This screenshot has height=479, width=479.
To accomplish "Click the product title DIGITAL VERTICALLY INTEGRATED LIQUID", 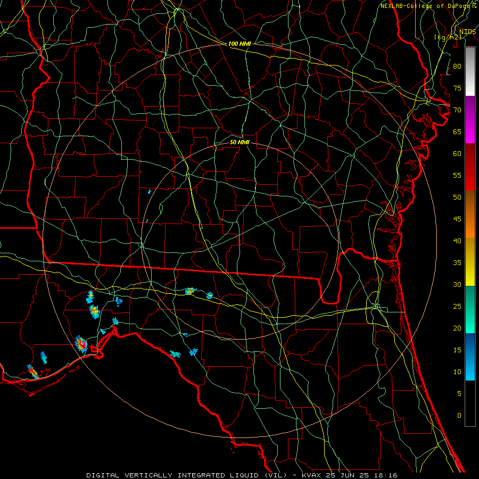I will point(174,475).
